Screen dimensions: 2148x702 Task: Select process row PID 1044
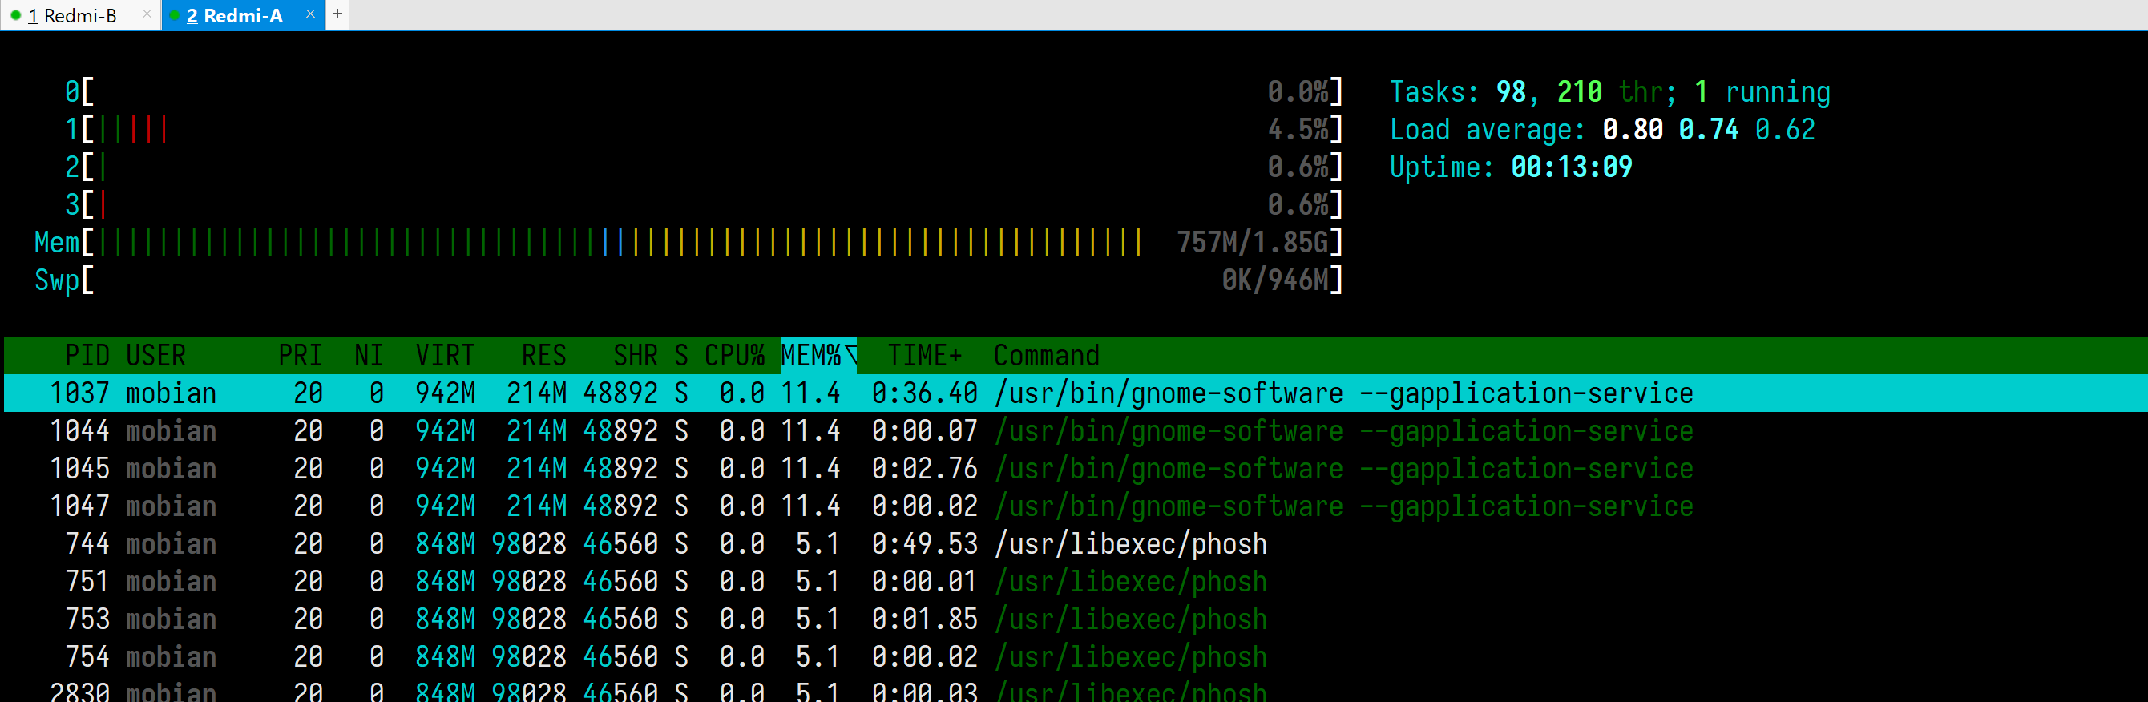pos(1076,431)
